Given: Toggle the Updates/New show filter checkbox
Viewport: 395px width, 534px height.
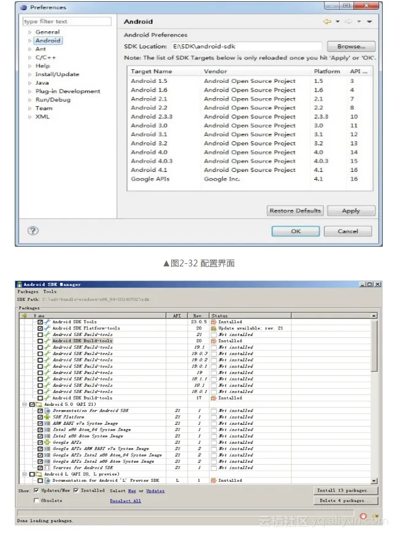Looking at the screenshot, I should coord(36,491).
